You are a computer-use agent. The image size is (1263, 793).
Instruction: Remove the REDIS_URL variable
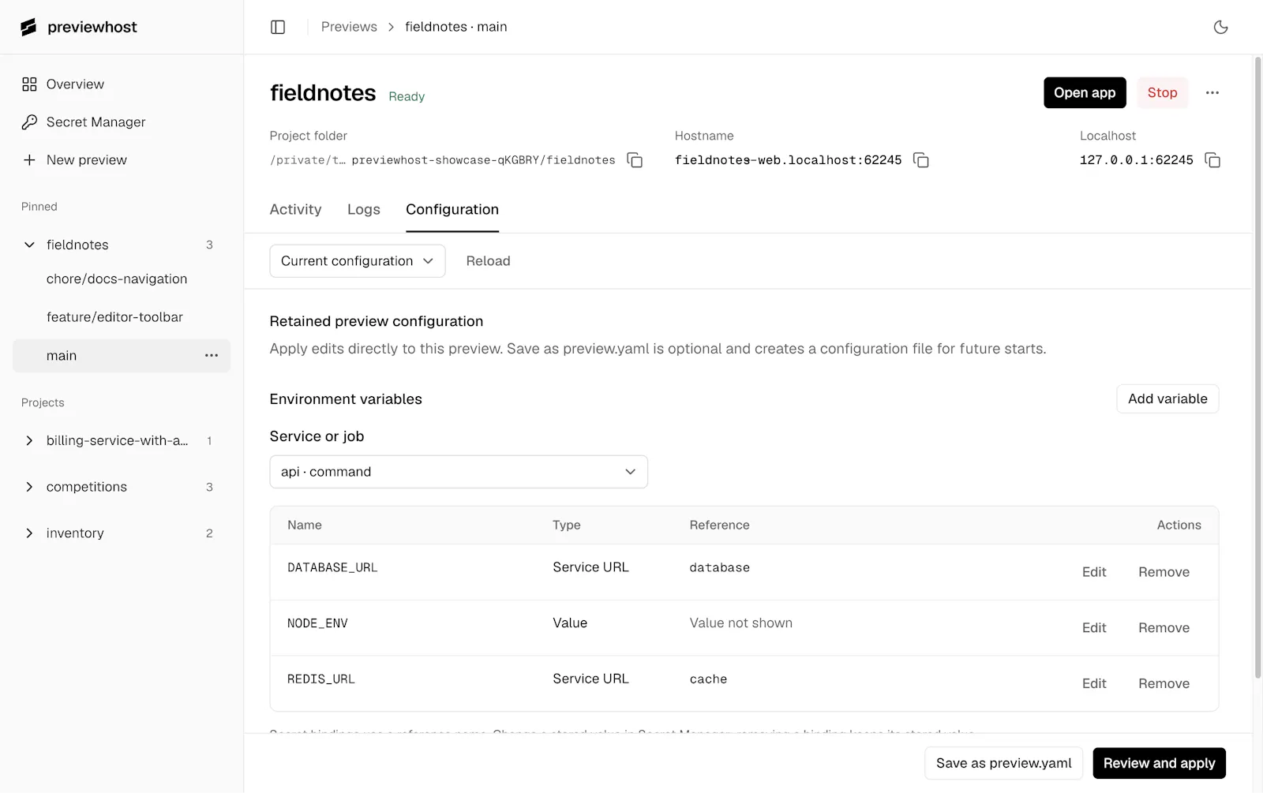[1164, 683]
